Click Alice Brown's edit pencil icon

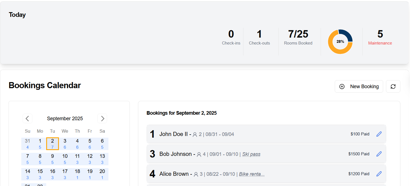pyautogui.click(x=379, y=174)
